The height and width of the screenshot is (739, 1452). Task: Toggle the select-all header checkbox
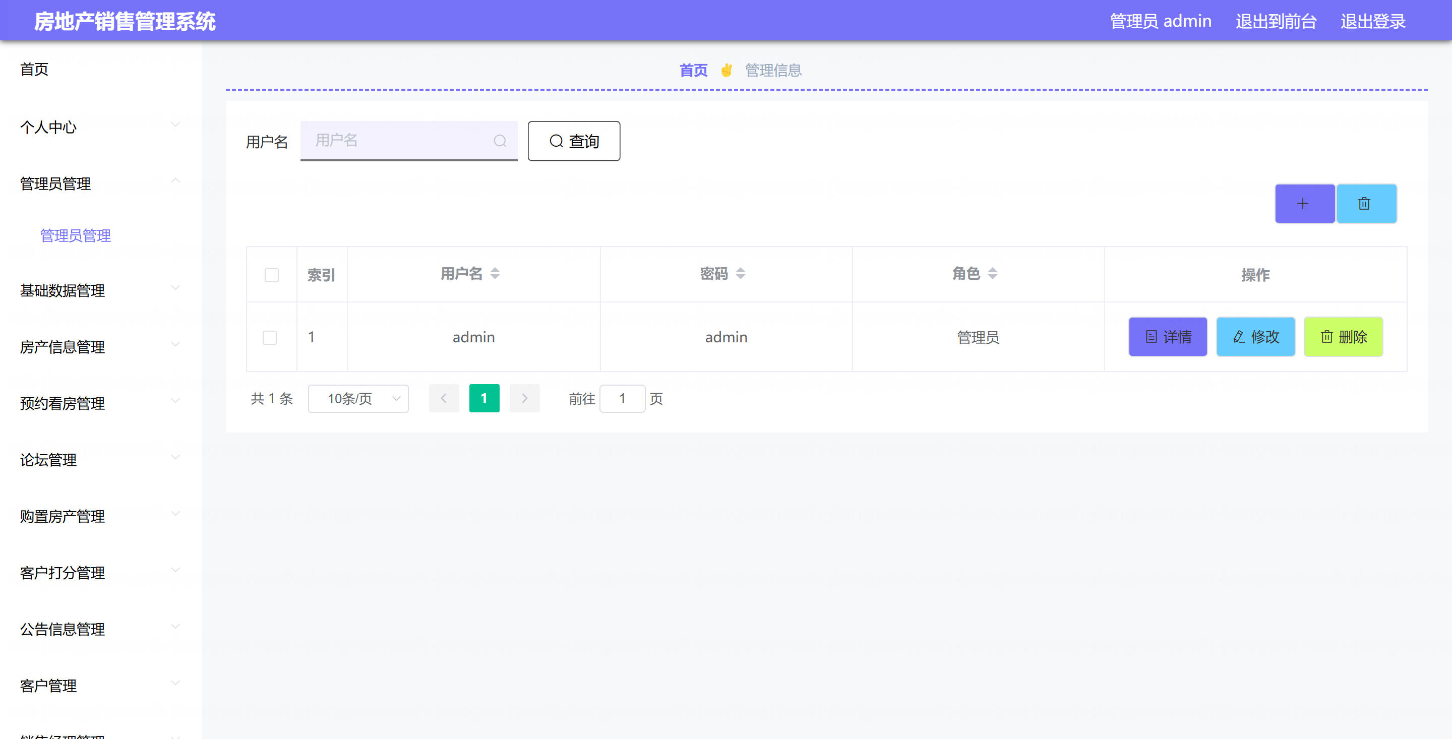[x=272, y=275]
